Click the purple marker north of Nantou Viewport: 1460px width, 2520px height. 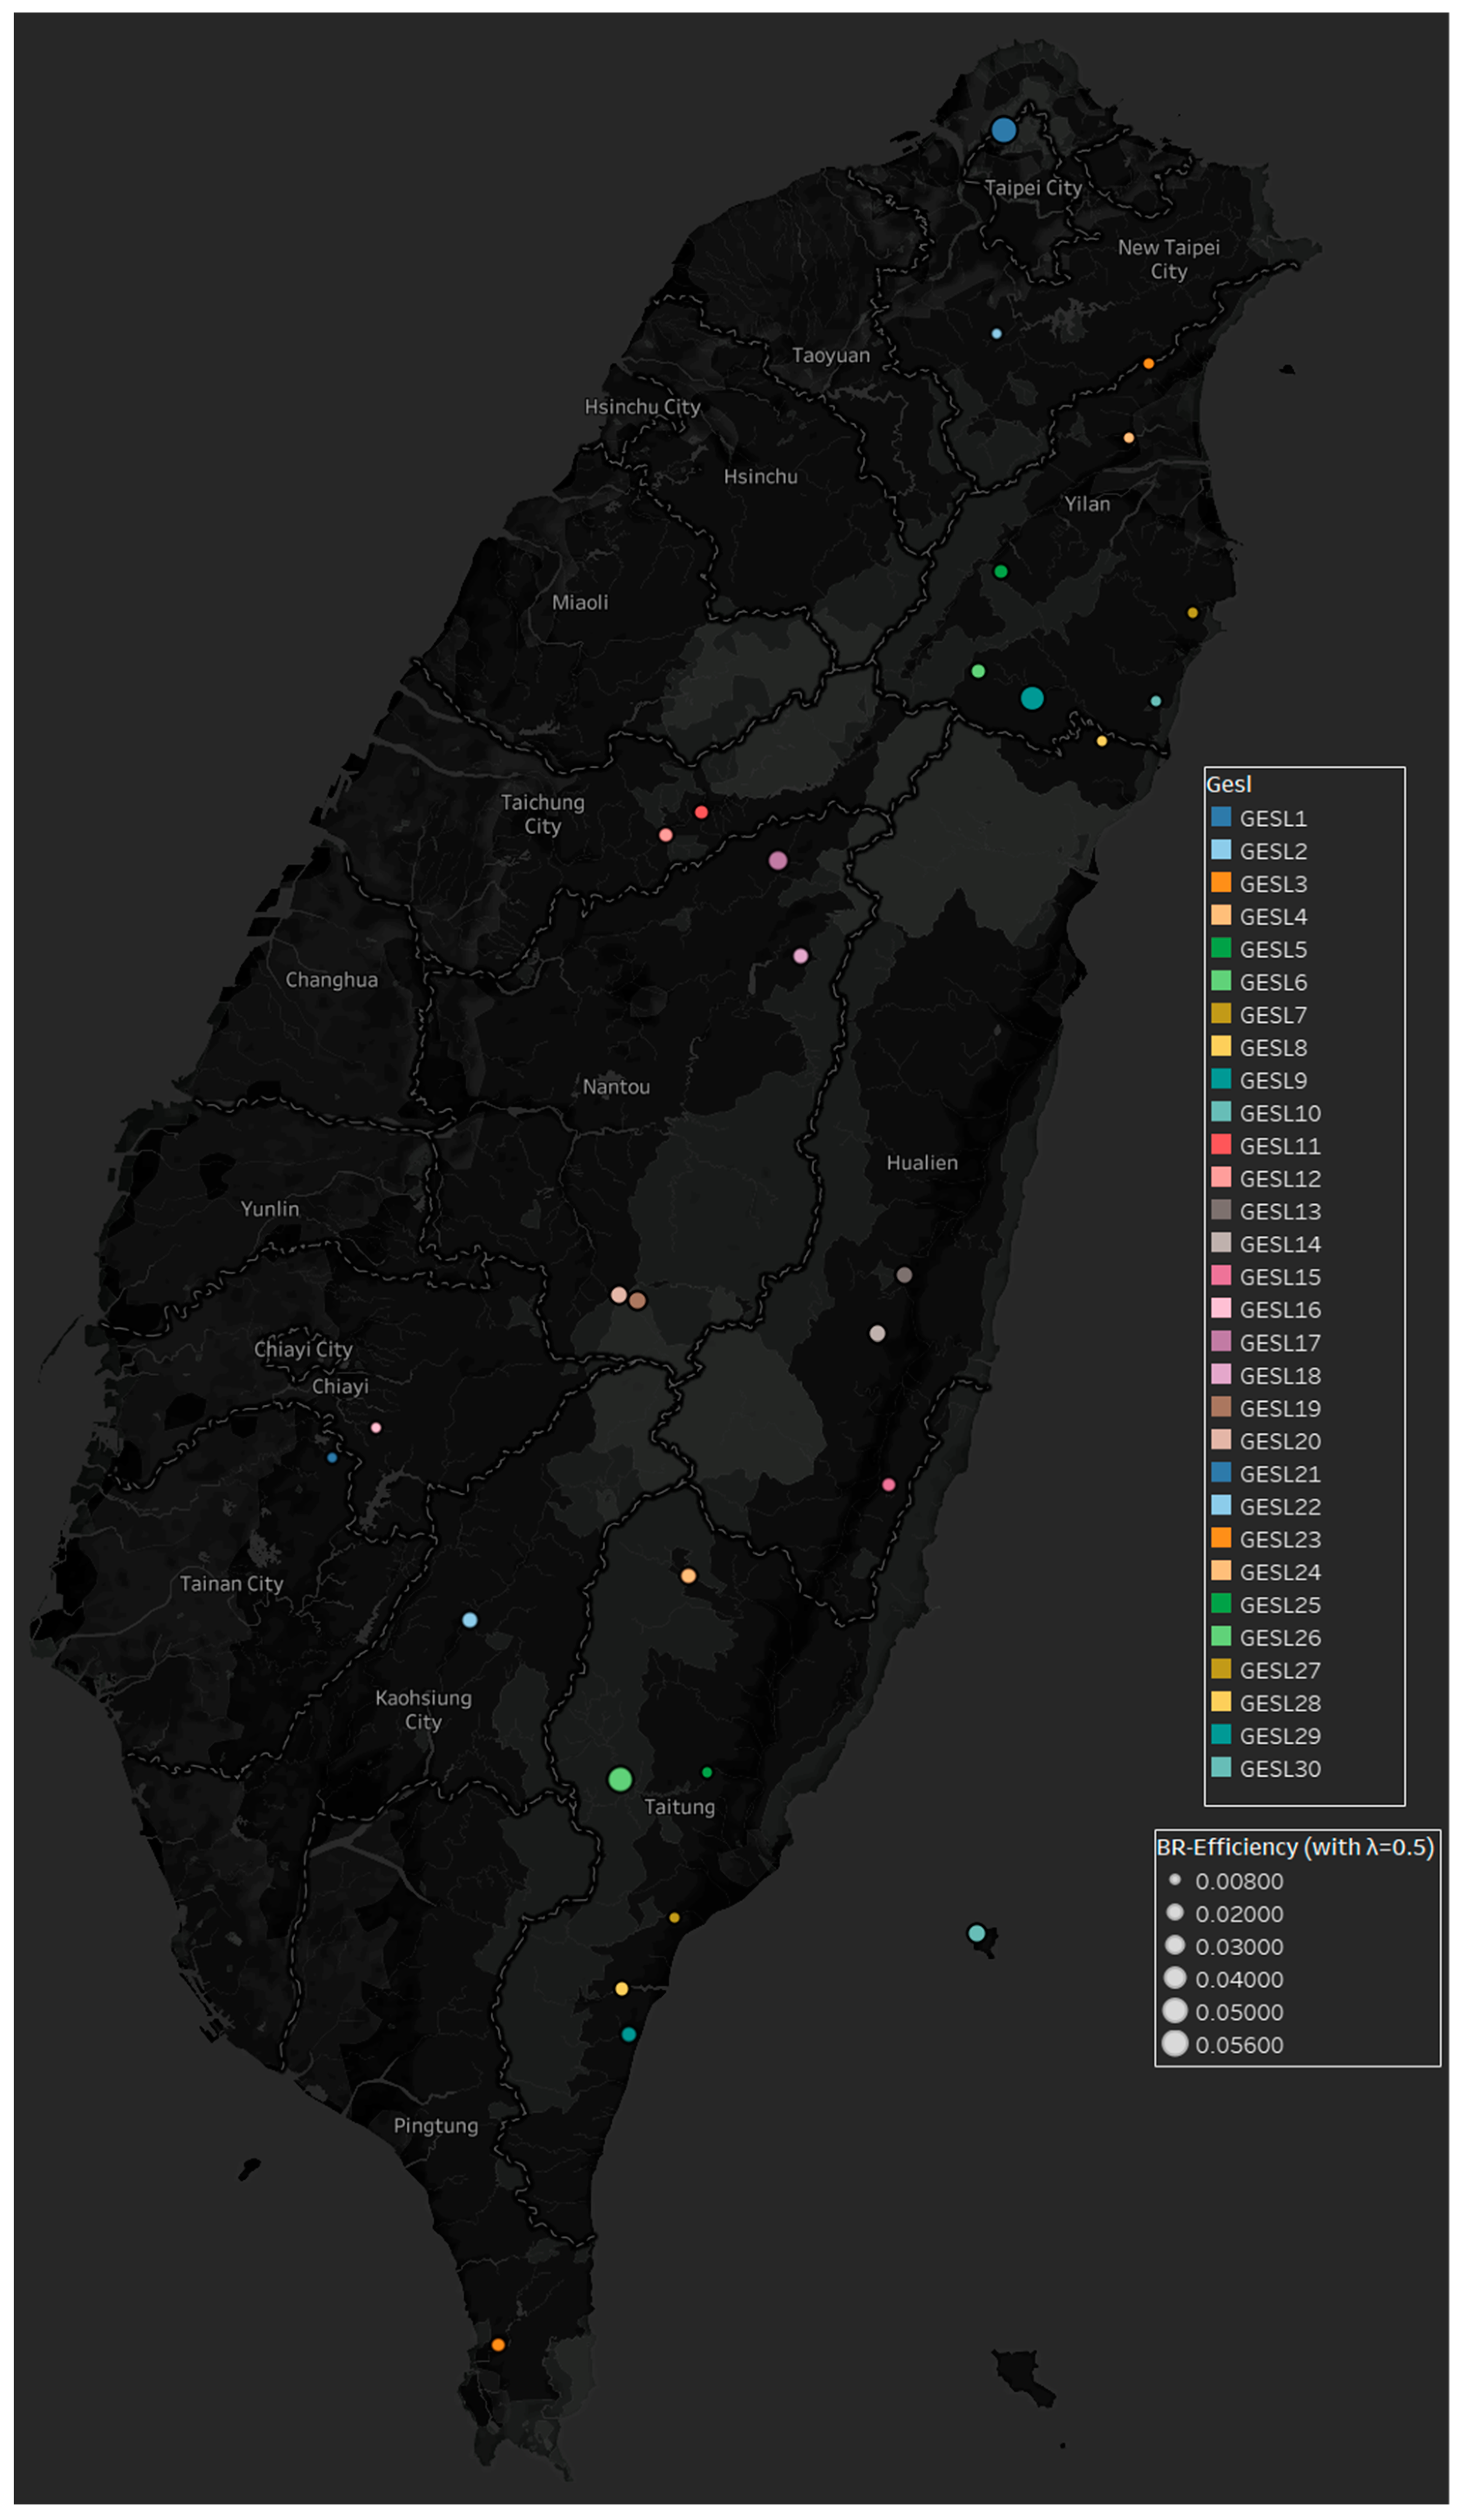pyautogui.click(x=778, y=861)
